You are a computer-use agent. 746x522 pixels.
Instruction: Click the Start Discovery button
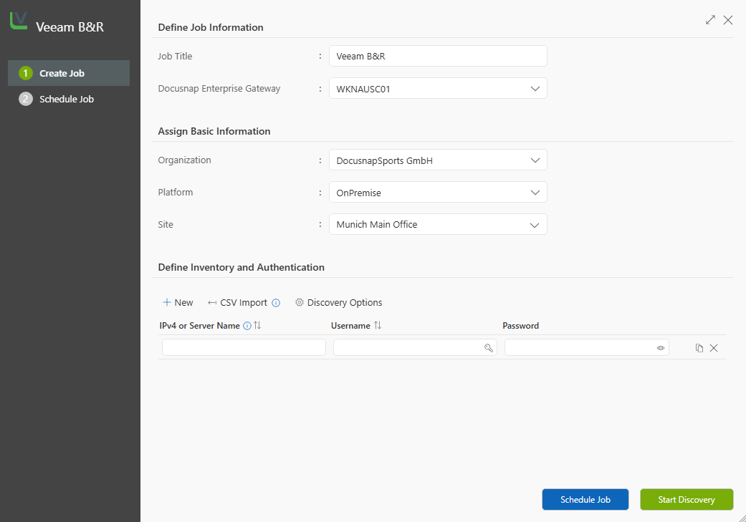tap(687, 500)
